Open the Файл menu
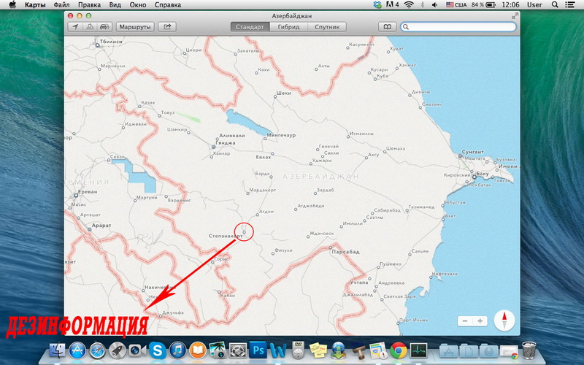Image resolution: width=584 pixels, height=365 pixels. coord(61,5)
